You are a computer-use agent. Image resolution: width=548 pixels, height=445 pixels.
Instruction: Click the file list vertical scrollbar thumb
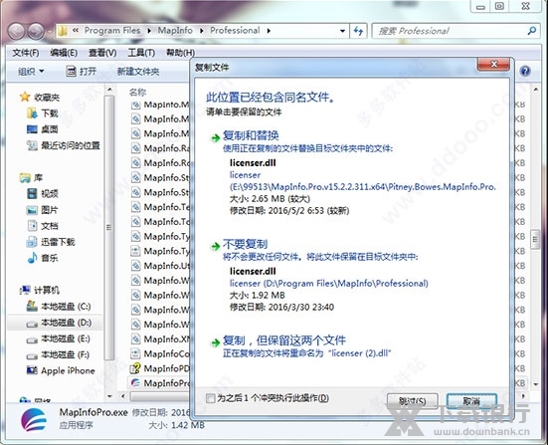[535, 239]
